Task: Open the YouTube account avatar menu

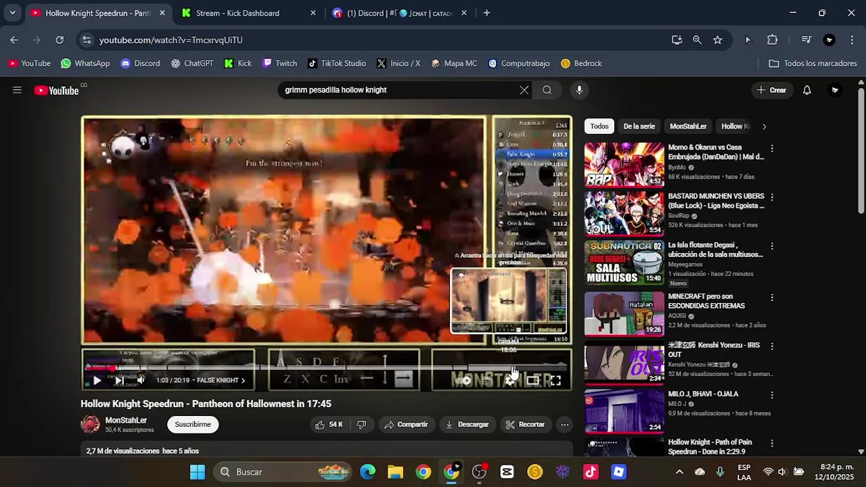Action: pyautogui.click(x=835, y=90)
